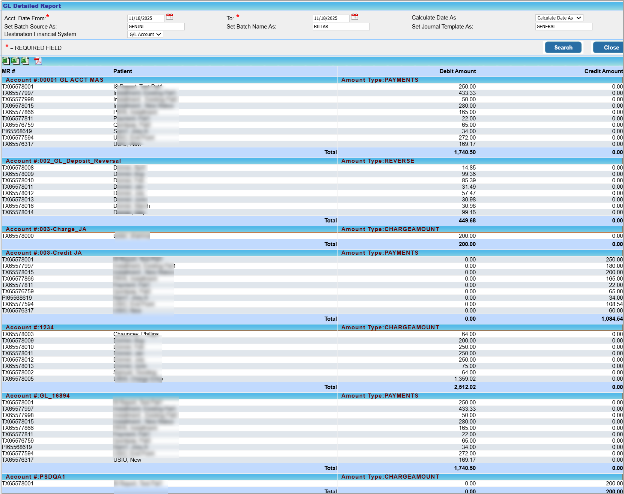The width and height of the screenshot is (624, 494).
Task: Select the Set Batch Name As field
Action: coord(341,27)
